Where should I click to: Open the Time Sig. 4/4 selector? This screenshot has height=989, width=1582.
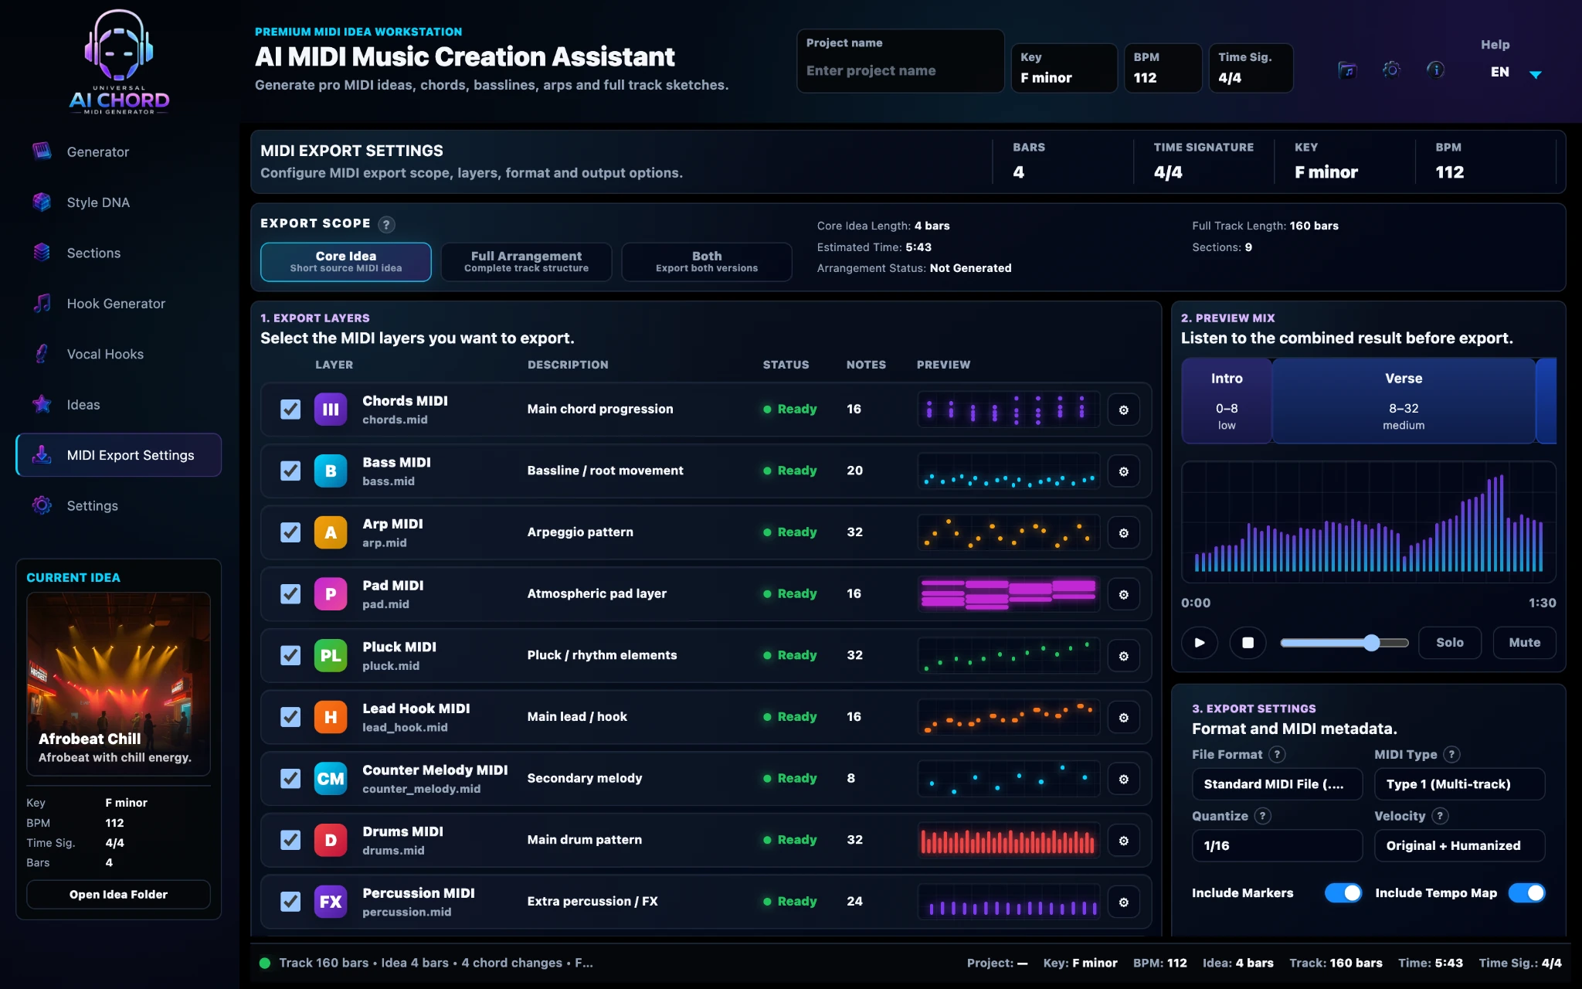click(1251, 68)
